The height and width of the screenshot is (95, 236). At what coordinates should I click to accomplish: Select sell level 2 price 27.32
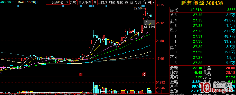[x=198, y=31]
